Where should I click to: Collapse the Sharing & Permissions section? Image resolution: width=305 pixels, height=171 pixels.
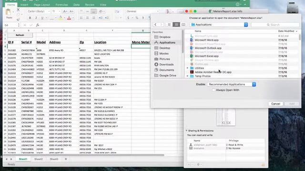186,131
